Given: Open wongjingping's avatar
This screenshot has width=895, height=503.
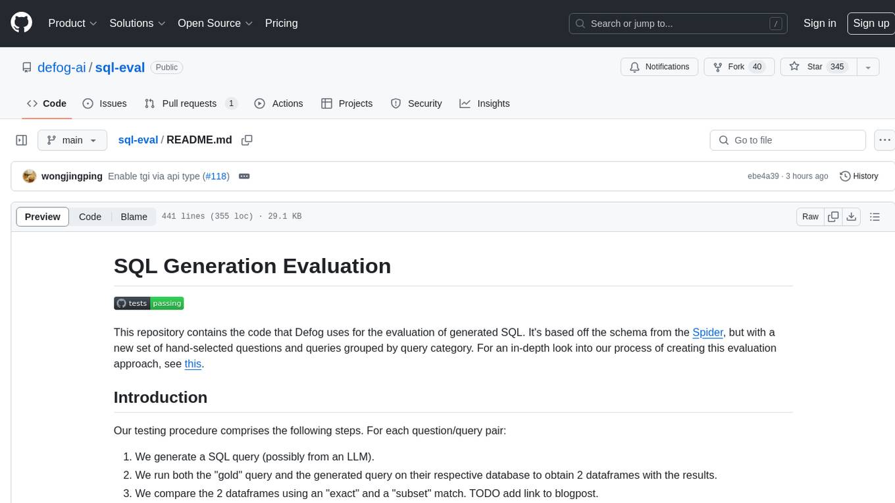Looking at the screenshot, I should [29, 176].
